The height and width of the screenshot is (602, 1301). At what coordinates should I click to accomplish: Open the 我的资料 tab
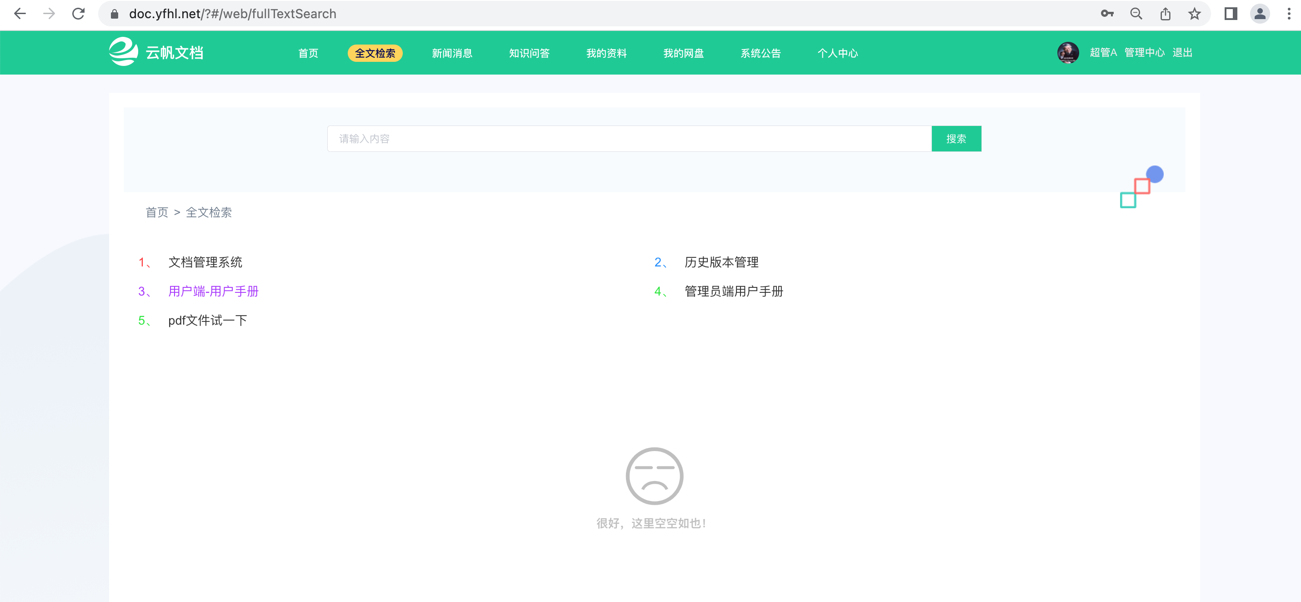(606, 53)
